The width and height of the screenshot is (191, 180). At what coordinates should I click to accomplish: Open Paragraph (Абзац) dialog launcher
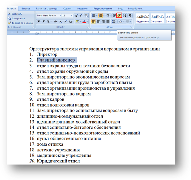pos(131,27)
